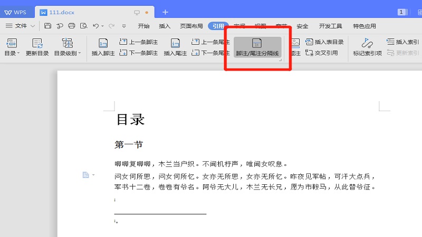The height and width of the screenshot is (237, 422).
Task: Expand the quick access toolbar customize arrow
Action: click(x=124, y=26)
